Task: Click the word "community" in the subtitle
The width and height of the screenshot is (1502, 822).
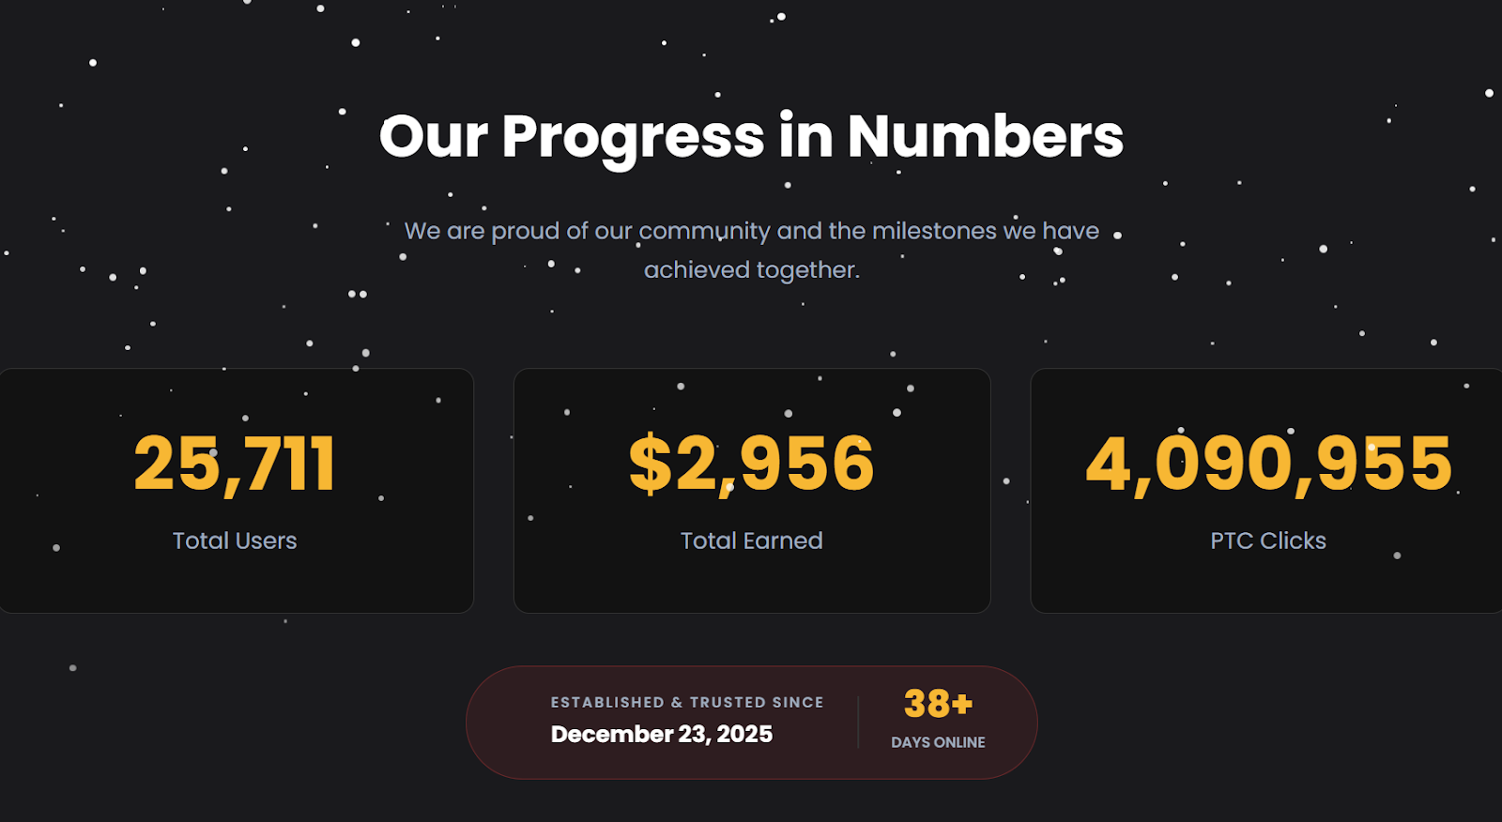Action: pos(704,231)
